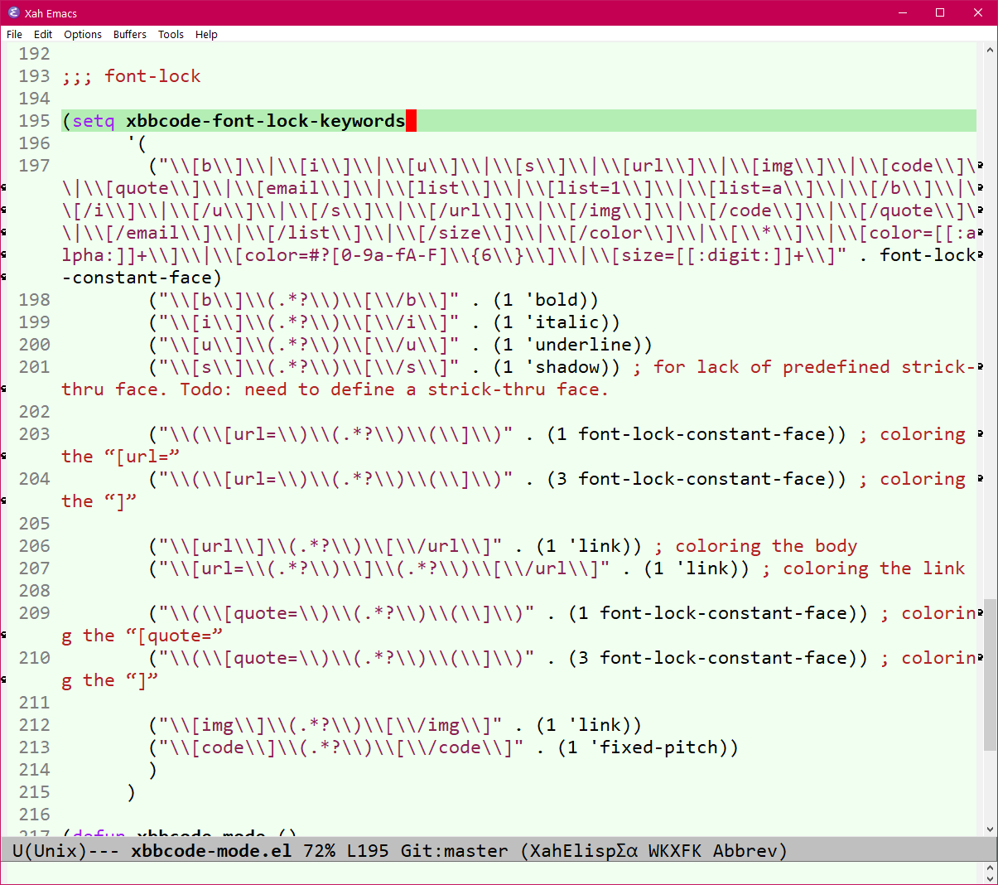Maximize the Xah Emacs window
This screenshot has width=998, height=885.
[940, 12]
